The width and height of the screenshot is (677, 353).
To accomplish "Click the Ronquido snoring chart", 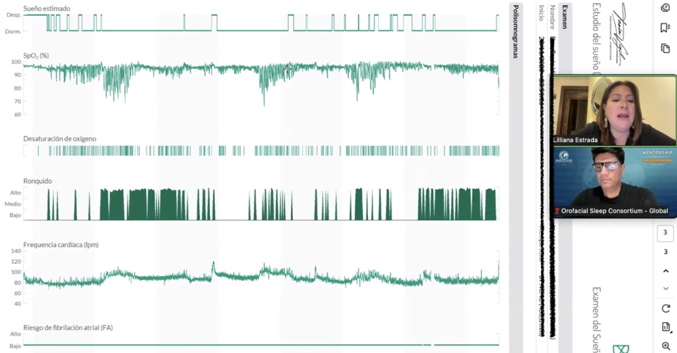I will 261,204.
